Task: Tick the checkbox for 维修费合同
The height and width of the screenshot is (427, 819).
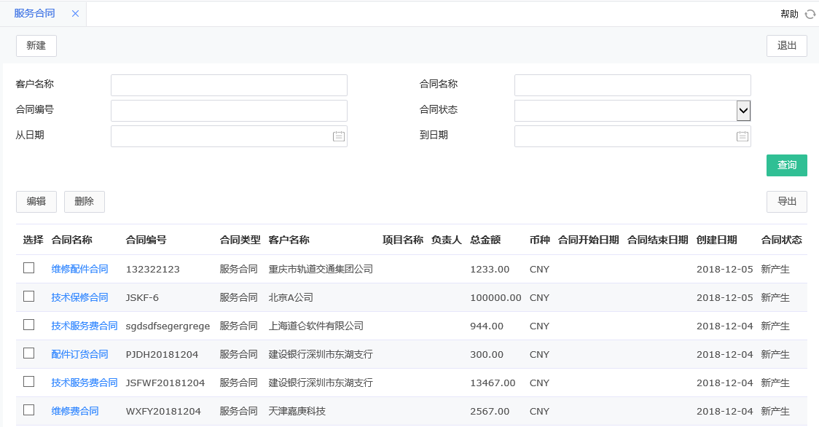Action: point(28,410)
